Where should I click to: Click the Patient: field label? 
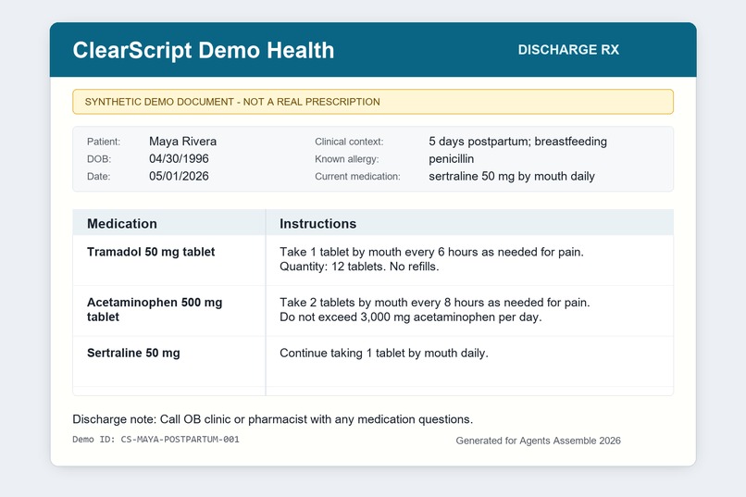coord(104,142)
